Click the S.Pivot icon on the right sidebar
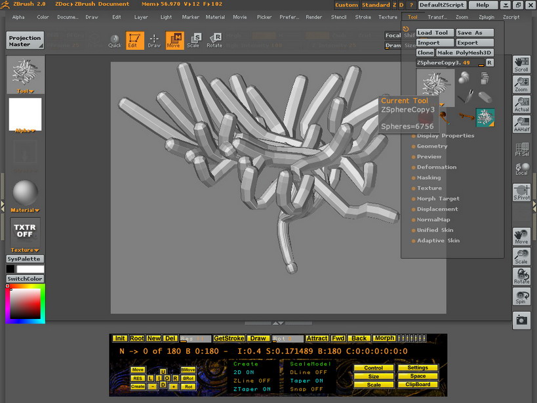This screenshot has height=403, width=537. point(521,192)
